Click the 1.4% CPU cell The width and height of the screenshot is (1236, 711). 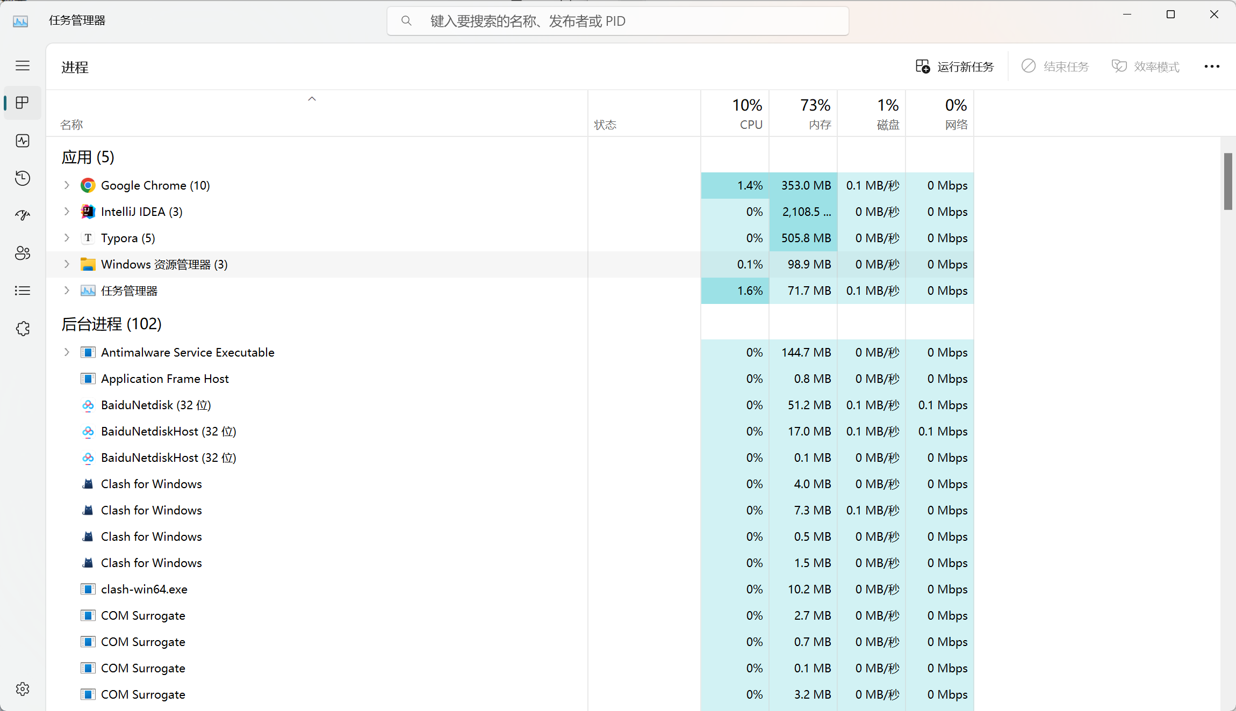point(735,185)
